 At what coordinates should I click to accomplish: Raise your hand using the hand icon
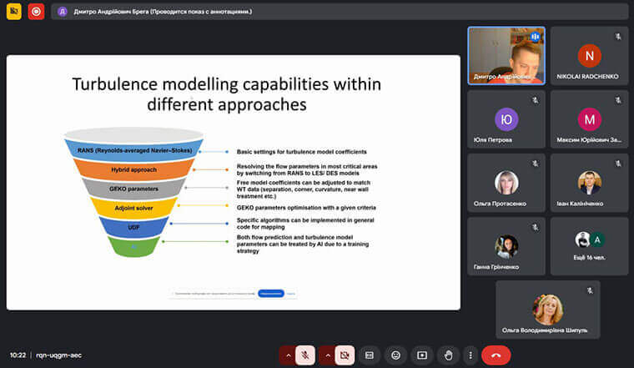point(448,355)
